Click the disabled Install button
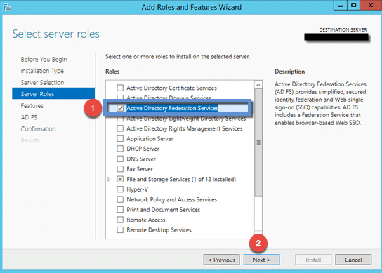This screenshot has width=382, height=273. [313, 260]
